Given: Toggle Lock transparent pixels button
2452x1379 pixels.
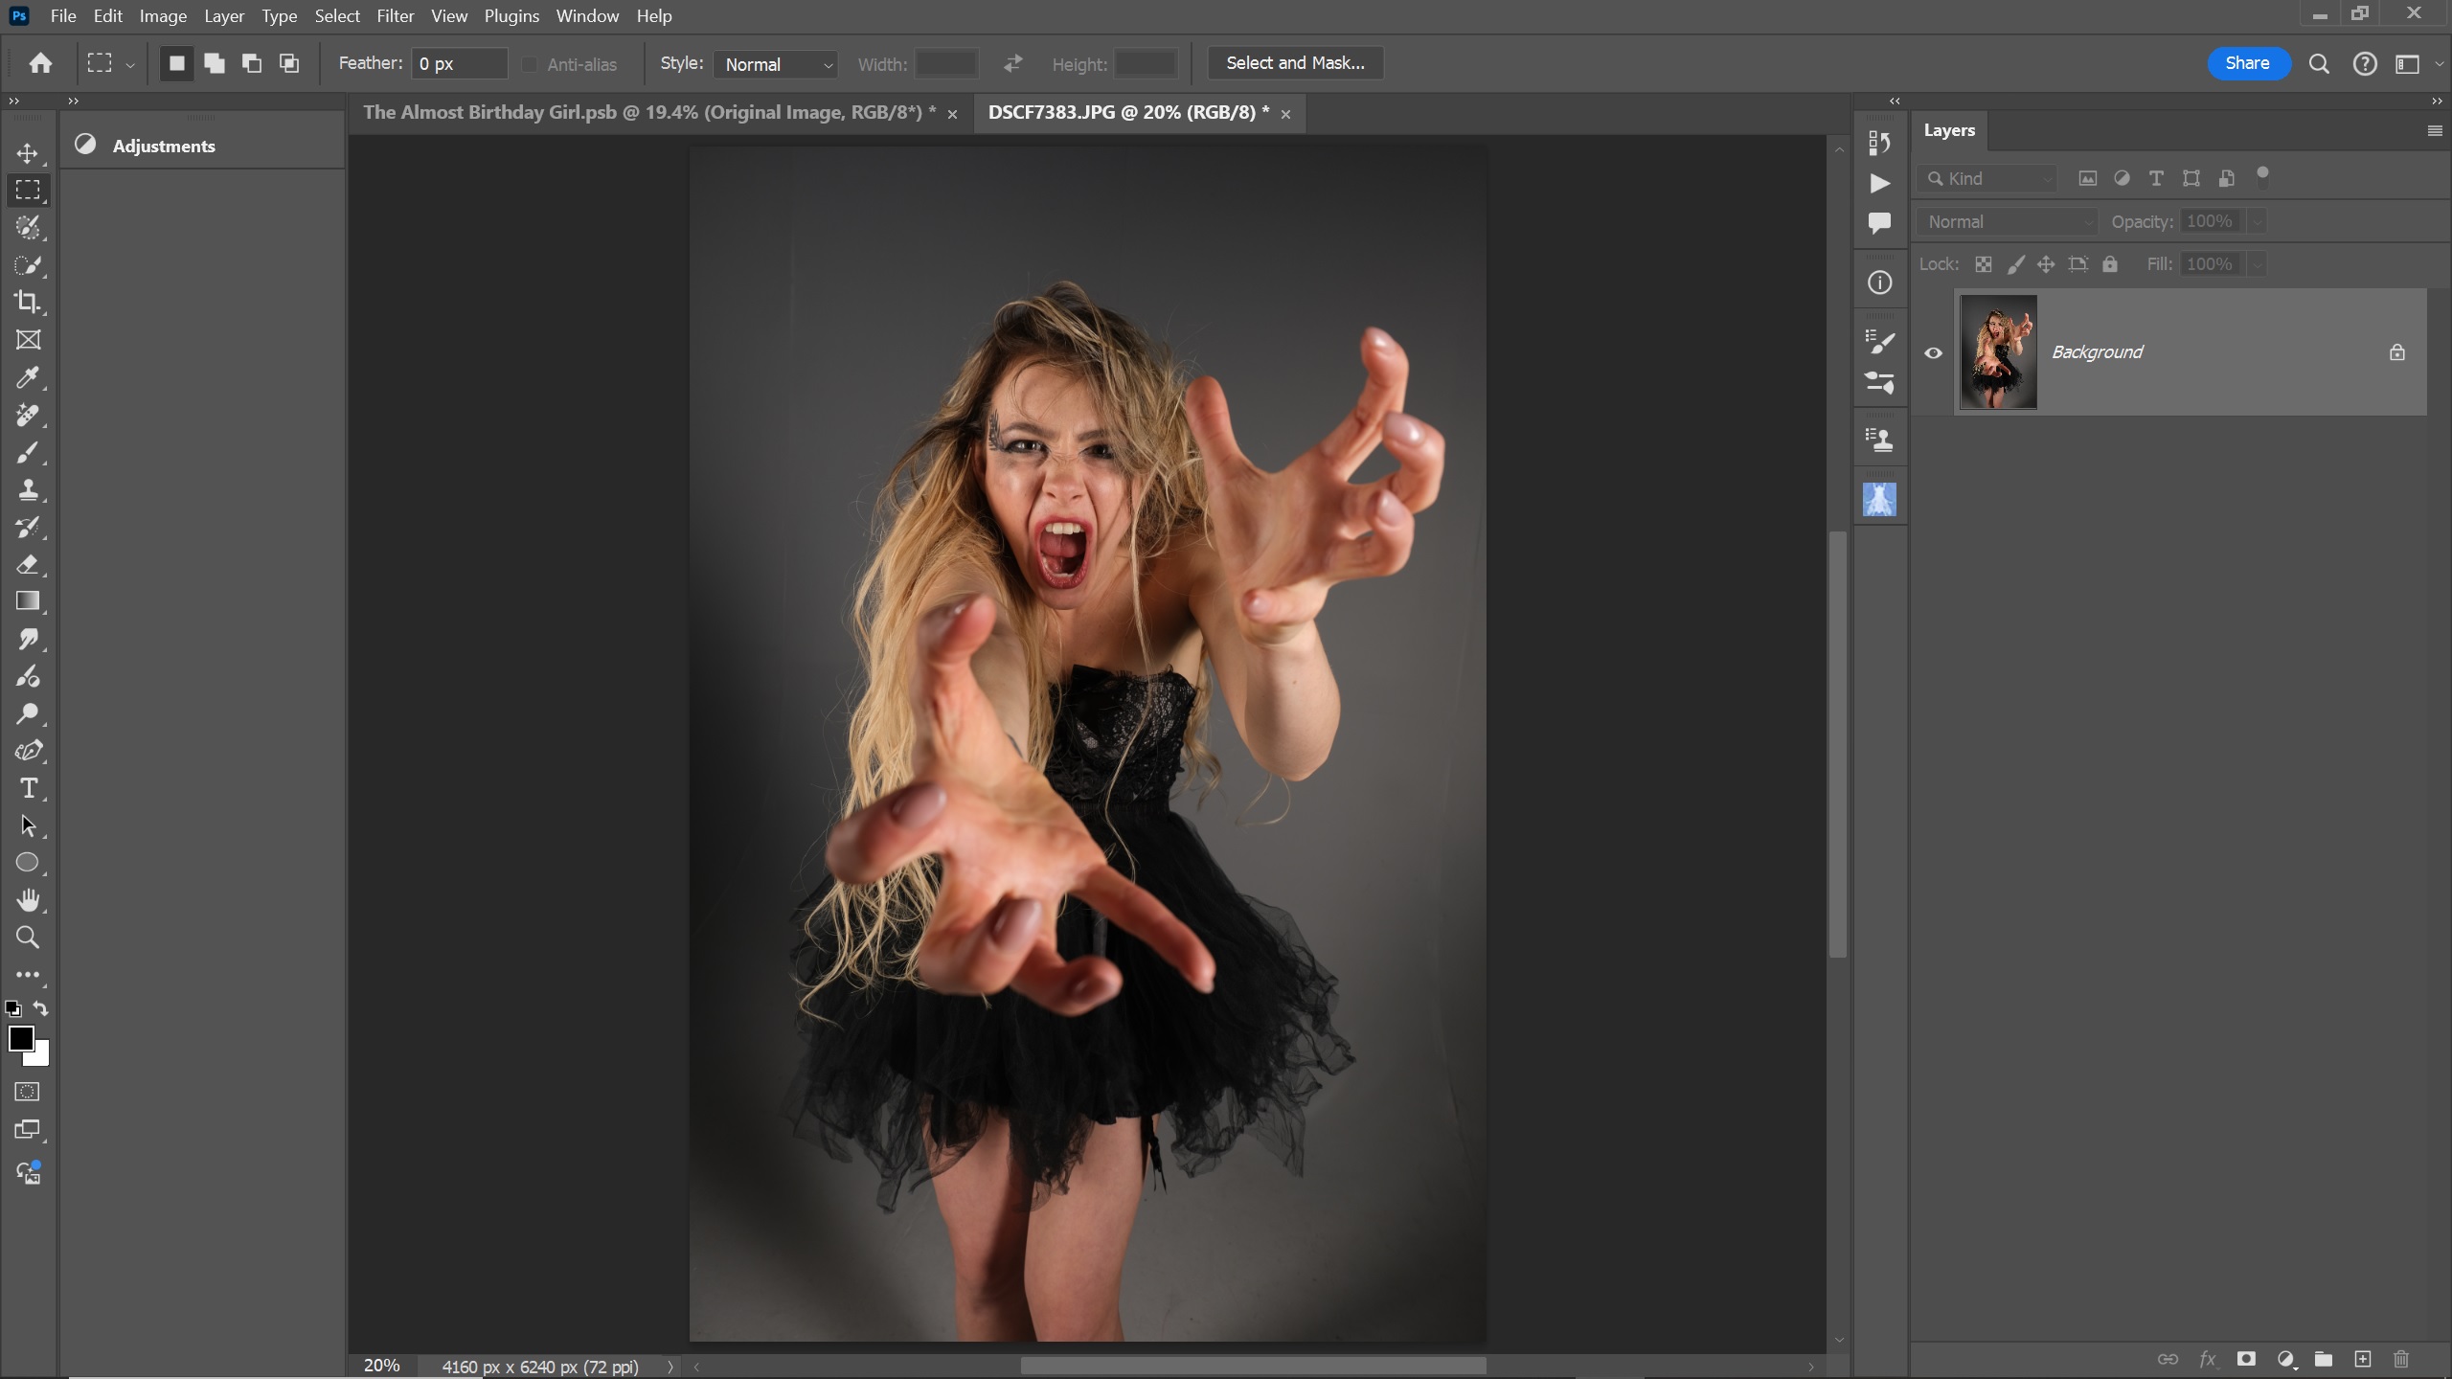Looking at the screenshot, I should [1984, 264].
